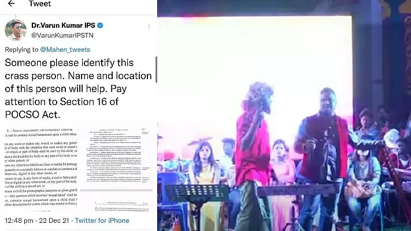
Task: Open Dr.Varun Kumar IPS profile picture
Action: click(x=16, y=30)
